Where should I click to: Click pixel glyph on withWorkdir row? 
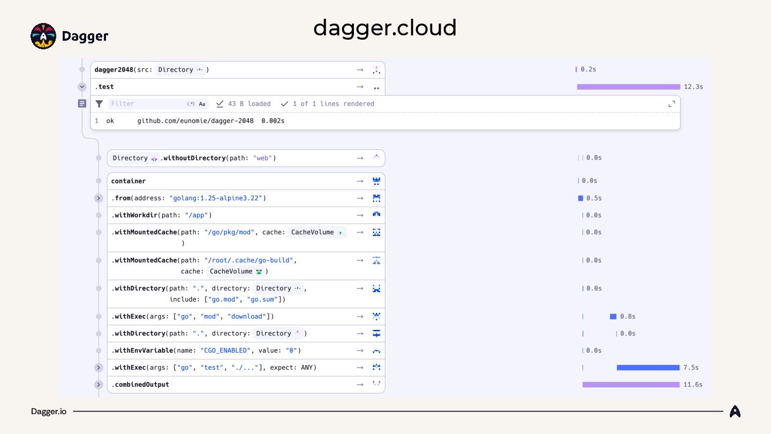click(376, 215)
